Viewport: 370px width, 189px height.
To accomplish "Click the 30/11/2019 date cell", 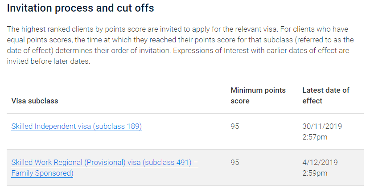I will (322, 127).
